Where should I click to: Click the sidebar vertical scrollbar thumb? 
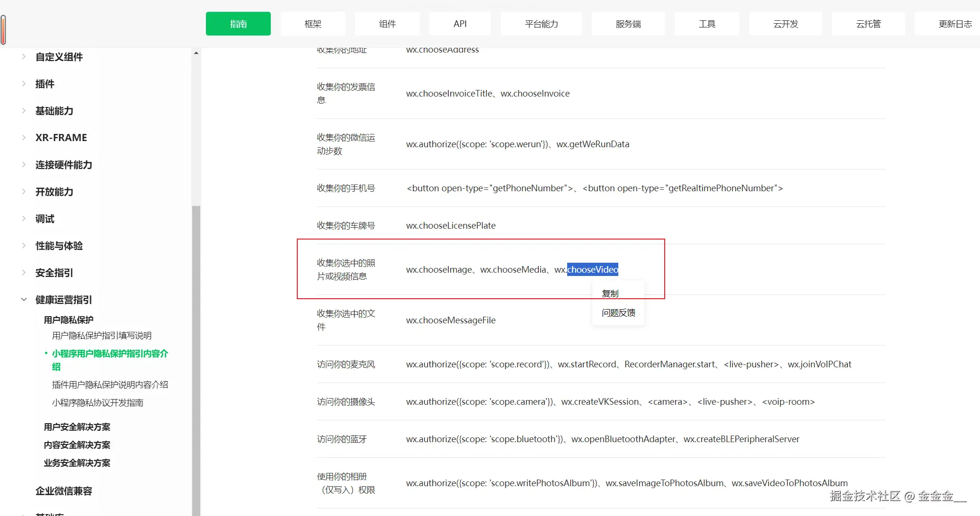(196, 360)
